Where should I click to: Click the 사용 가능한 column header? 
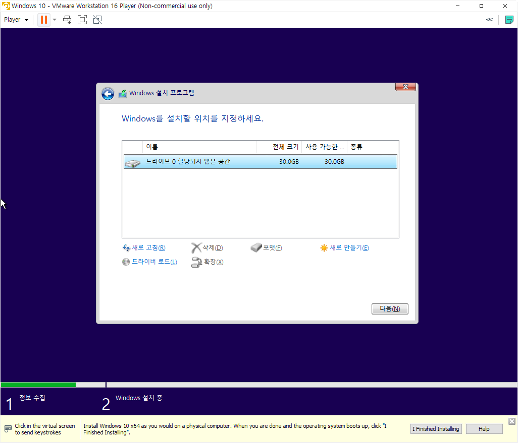tap(325, 147)
